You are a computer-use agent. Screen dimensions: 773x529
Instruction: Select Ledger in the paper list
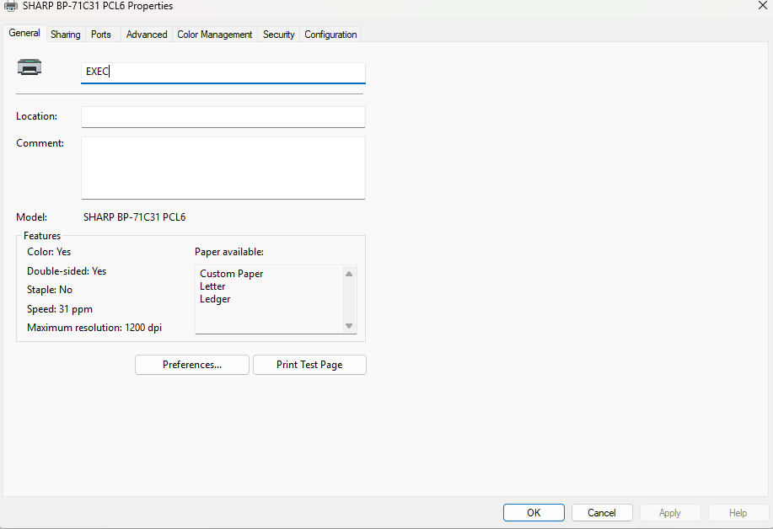(215, 299)
